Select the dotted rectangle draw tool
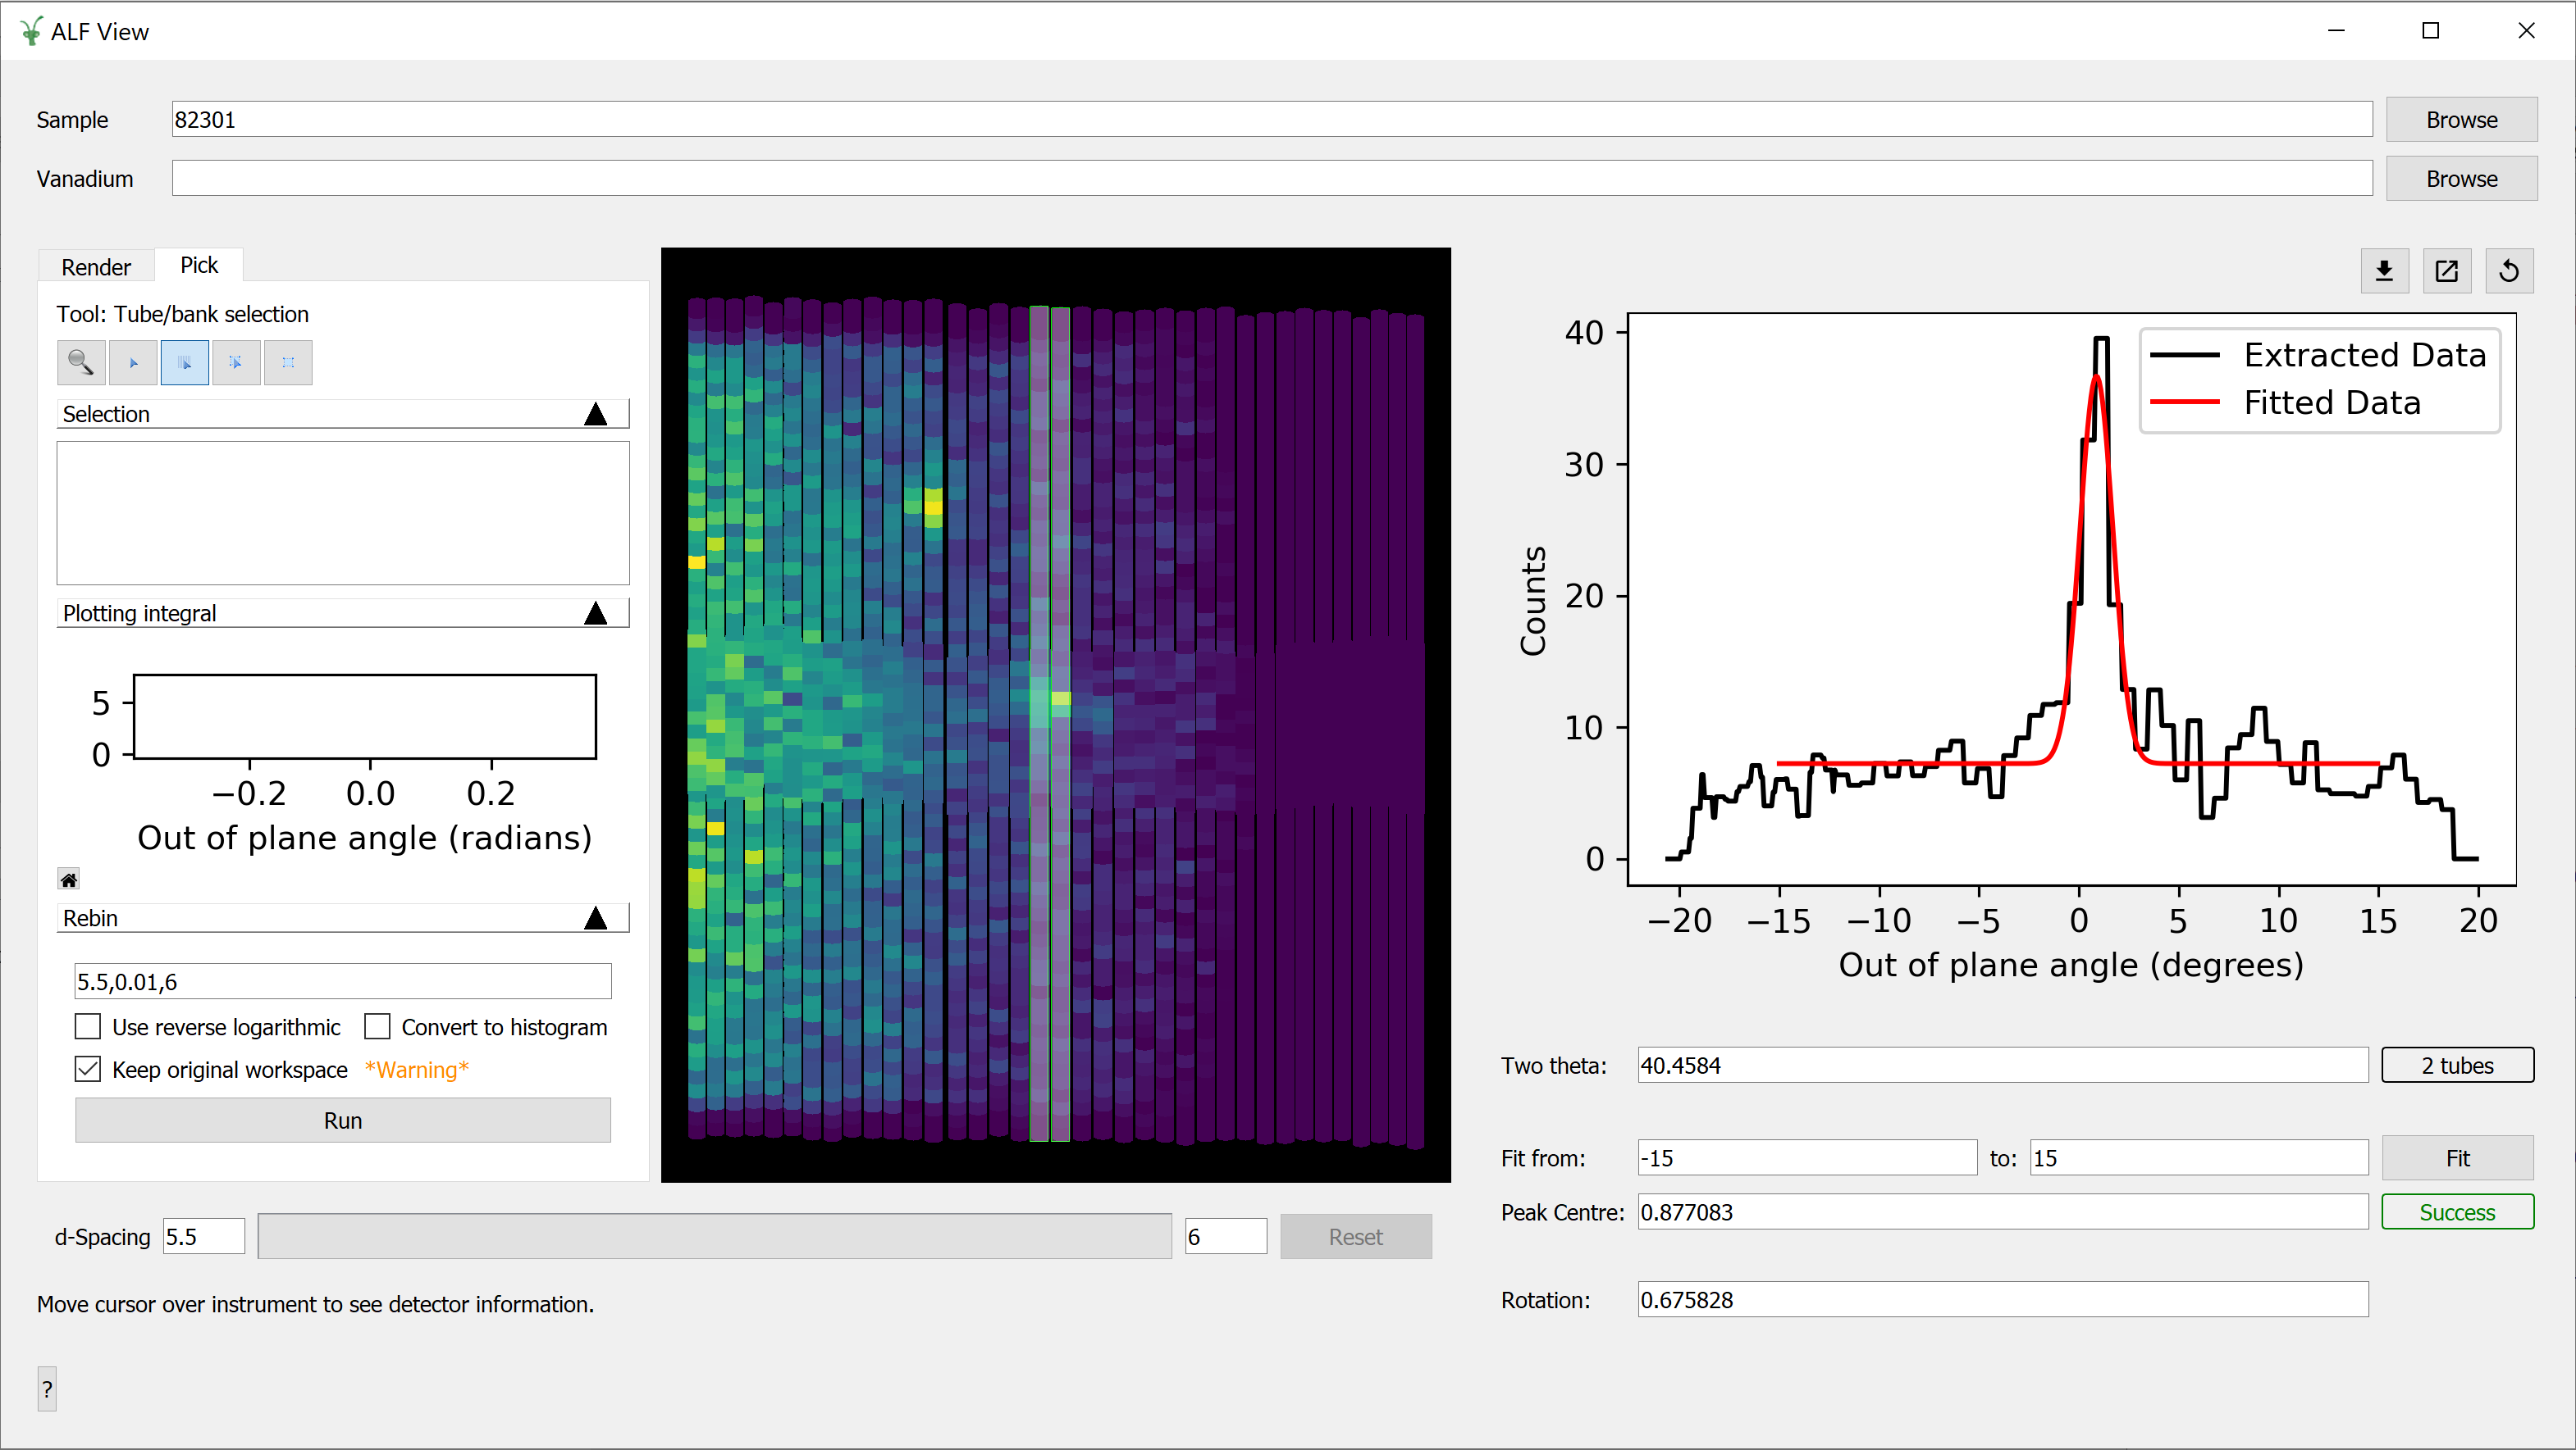This screenshot has height=1450, width=2576. [x=288, y=361]
